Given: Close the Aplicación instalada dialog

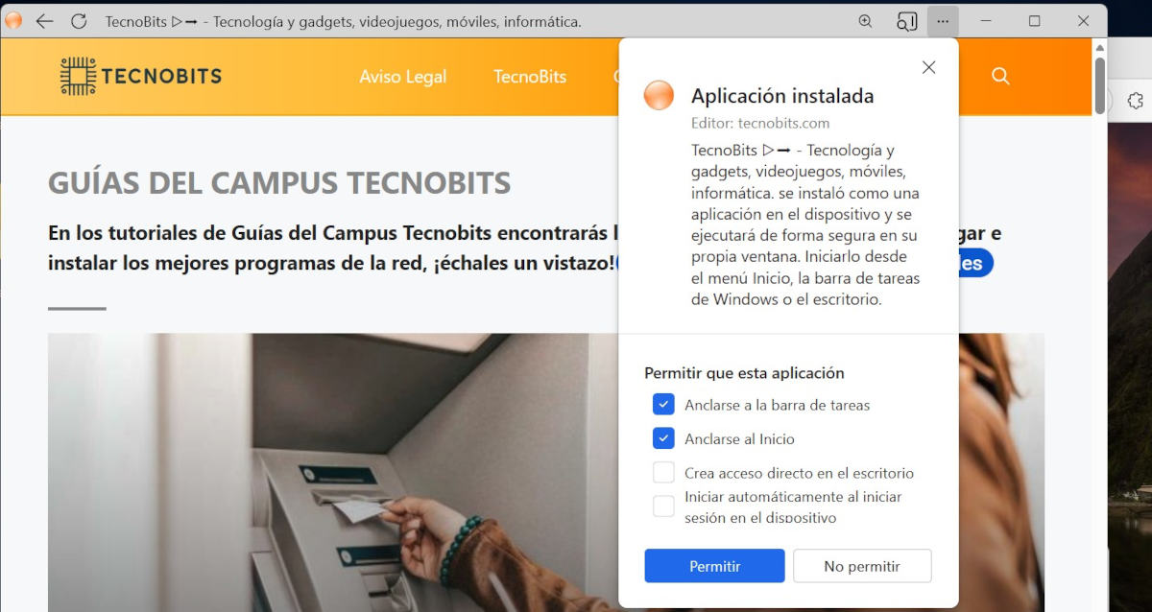Looking at the screenshot, I should coord(928,67).
